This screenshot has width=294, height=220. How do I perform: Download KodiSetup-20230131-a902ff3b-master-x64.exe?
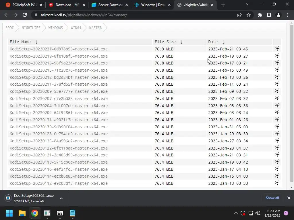tap(59, 120)
